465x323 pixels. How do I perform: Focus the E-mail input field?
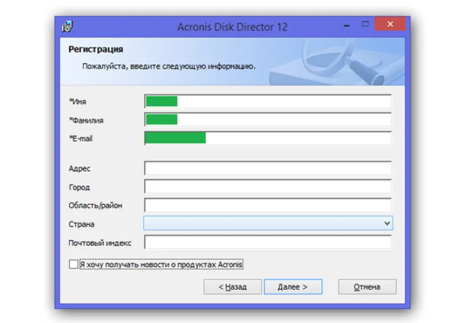268,138
